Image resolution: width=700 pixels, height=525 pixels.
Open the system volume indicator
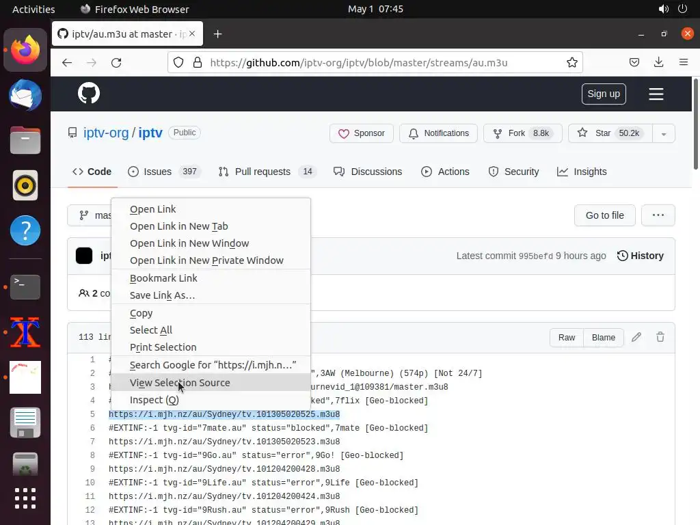(x=664, y=9)
